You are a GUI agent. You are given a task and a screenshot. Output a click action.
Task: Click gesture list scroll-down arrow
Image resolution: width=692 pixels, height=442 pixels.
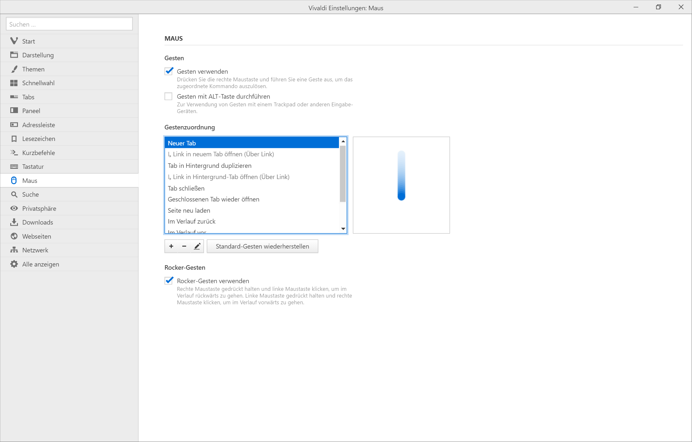(x=343, y=229)
